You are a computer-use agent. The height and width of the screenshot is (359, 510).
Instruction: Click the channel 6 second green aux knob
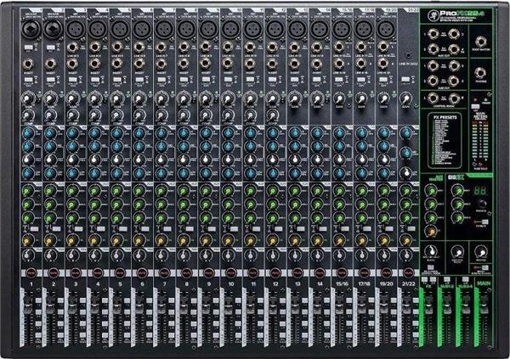pyautogui.click(x=139, y=205)
